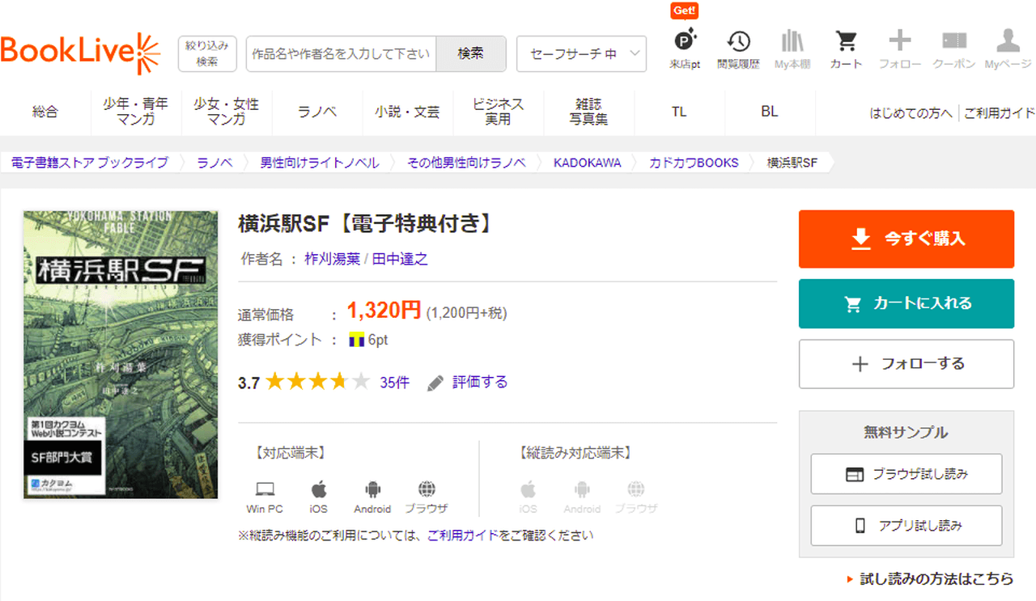Open the ブラウザ試し読み sample button
Image resolution: width=1036 pixels, height=601 pixels.
click(x=906, y=474)
